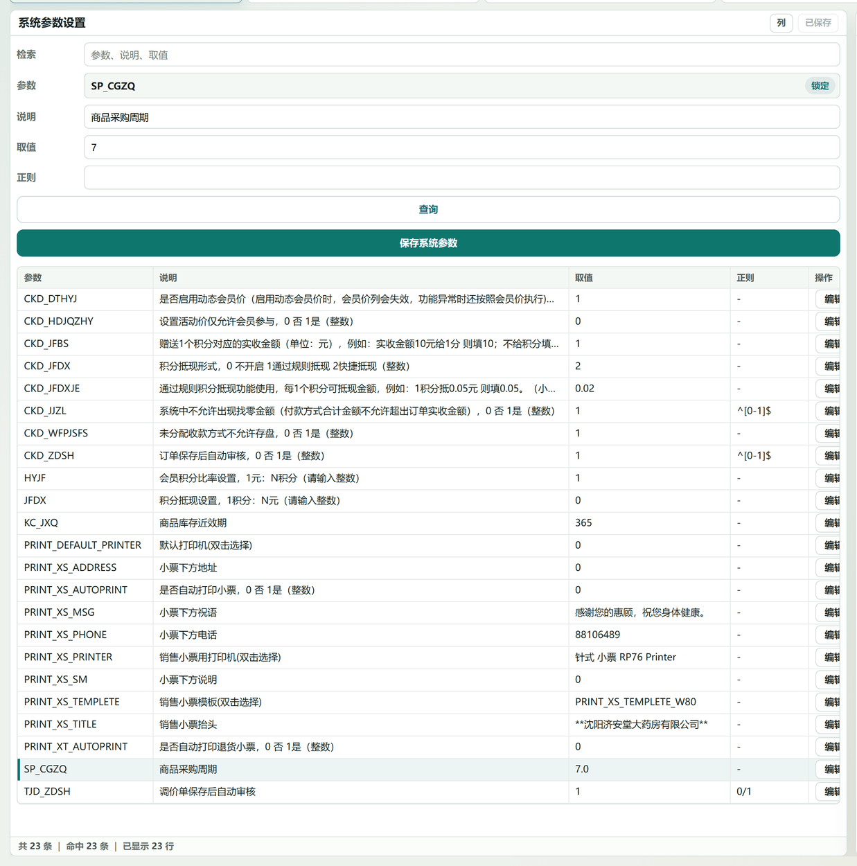Image resolution: width=857 pixels, height=866 pixels.
Task: Edit the CKD_HDJQZHY row
Action: point(828,321)
